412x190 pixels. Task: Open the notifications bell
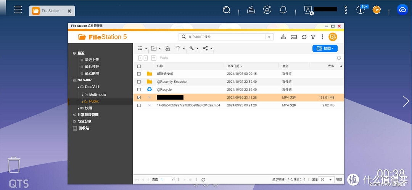283,10
